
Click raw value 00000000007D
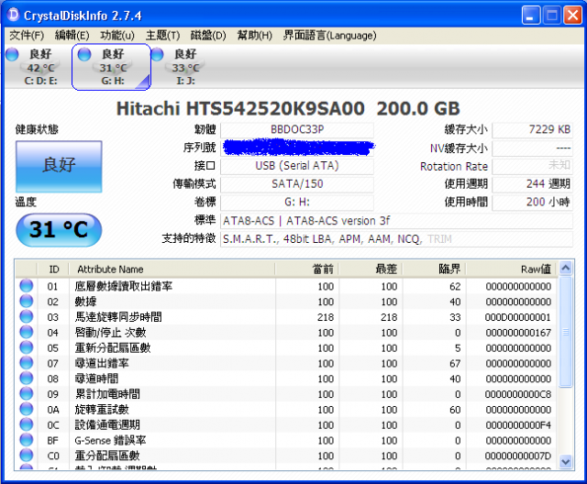517,456
